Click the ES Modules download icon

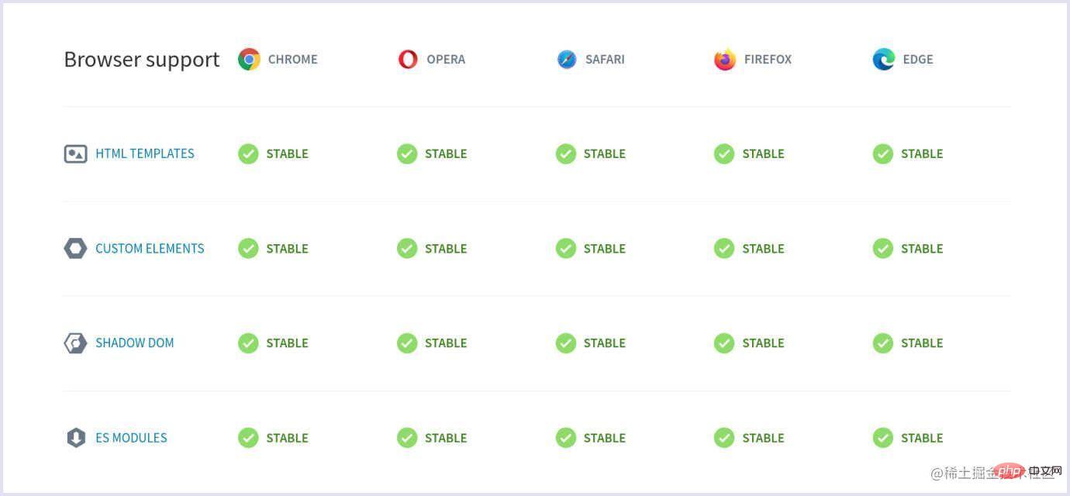coord(75,438)
